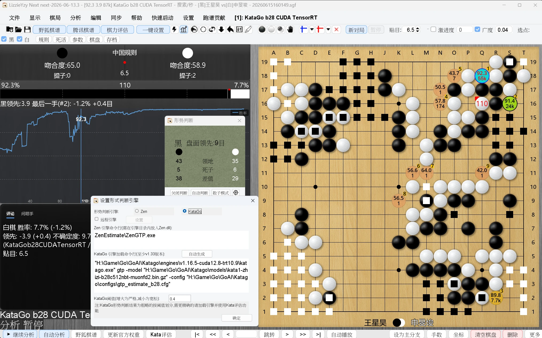Toggle the 白 checkbox
542x338 pixels.
(19, 39)
